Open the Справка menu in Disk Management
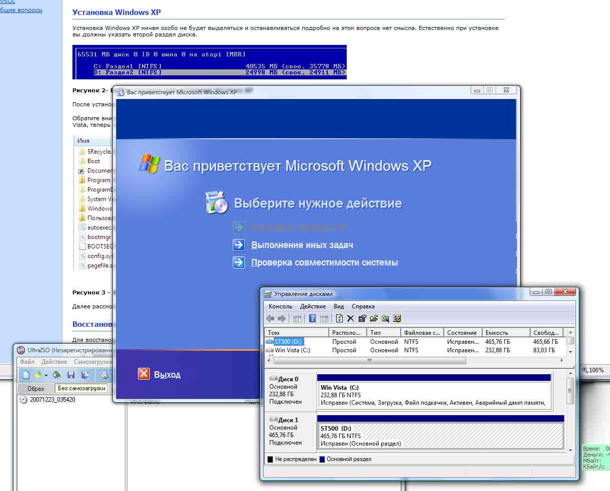The height and width of the screenshot is (491, 610). (x=363, y=306)
